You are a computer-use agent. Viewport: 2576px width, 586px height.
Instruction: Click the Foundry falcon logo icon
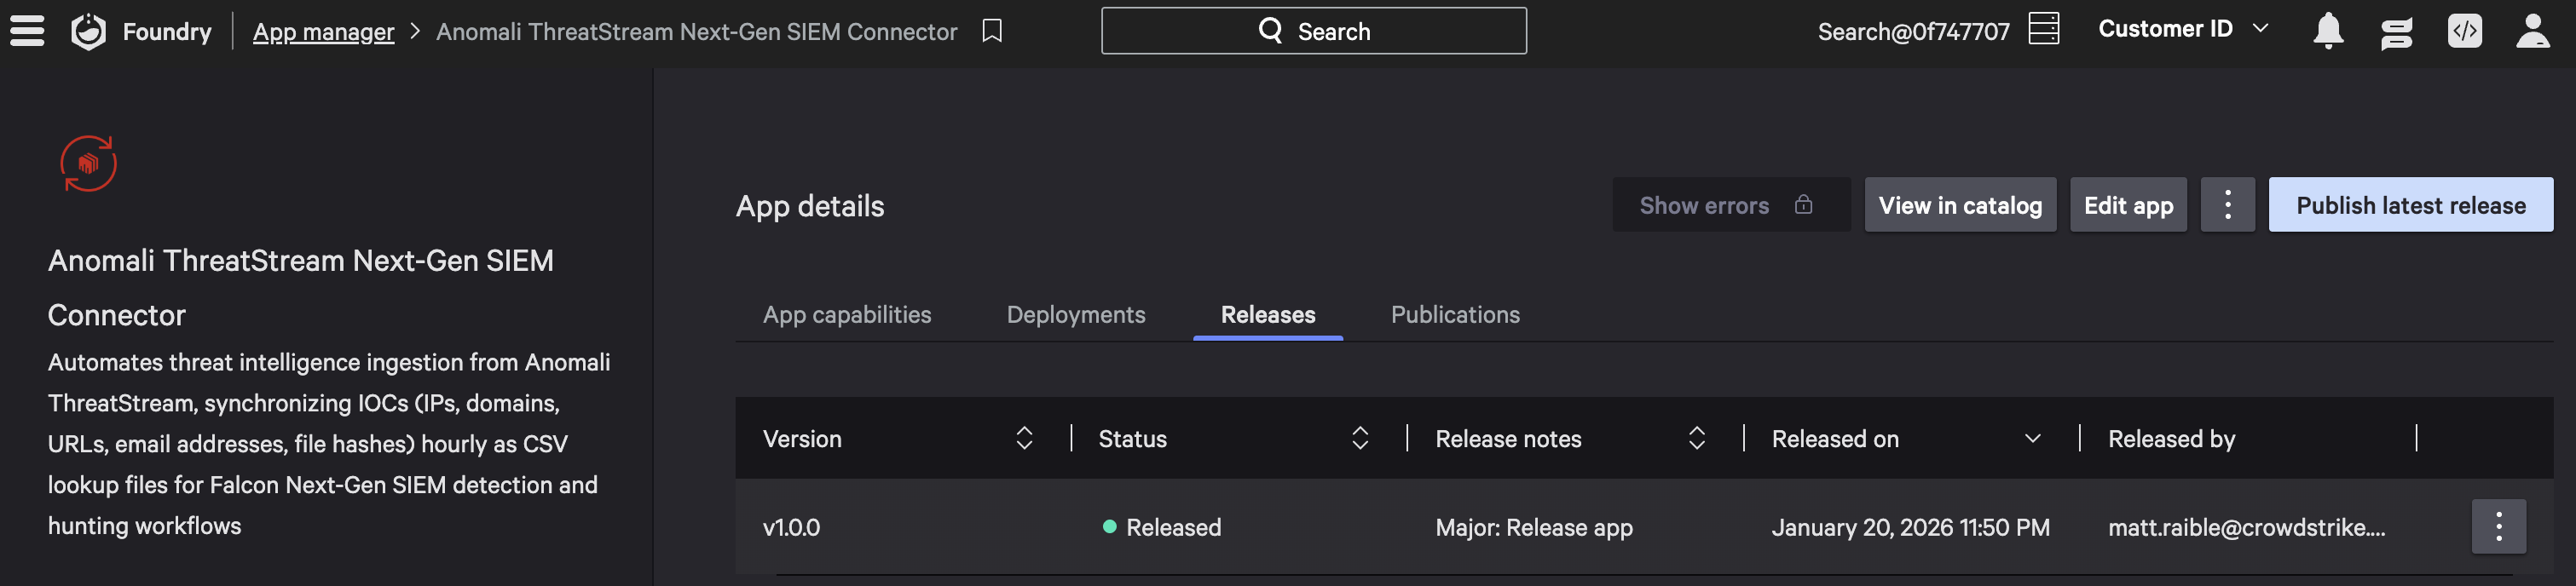(88, 31)
